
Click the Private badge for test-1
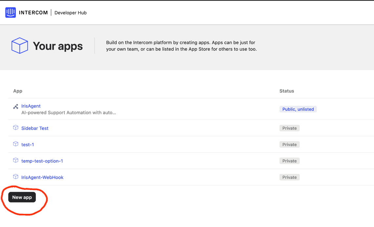(289, 144)
